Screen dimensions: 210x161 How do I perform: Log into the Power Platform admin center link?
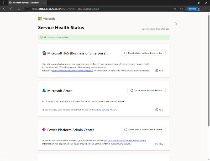click(125, 141)
